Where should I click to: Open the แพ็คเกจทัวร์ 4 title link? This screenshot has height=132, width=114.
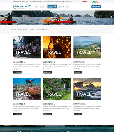click(79, 62)
